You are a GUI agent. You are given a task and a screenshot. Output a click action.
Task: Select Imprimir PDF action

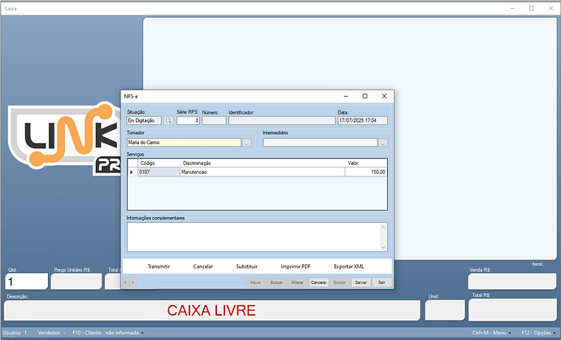coord(295,266)
